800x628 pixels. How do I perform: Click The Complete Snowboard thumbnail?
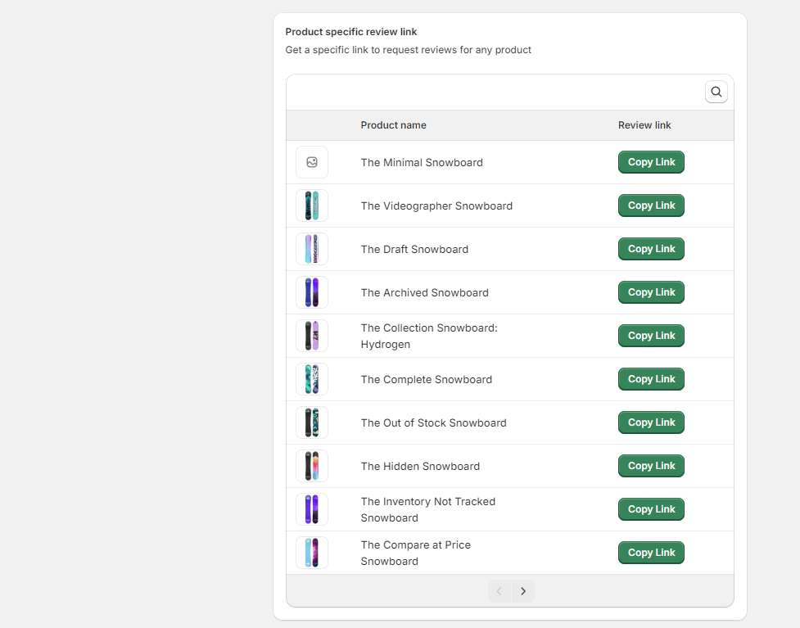[x=312, y=379]
